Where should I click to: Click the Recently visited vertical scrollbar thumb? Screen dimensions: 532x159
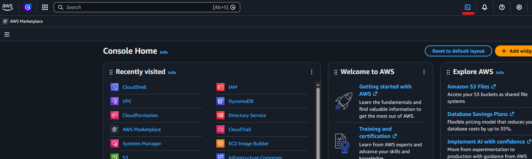coord(318,123)
